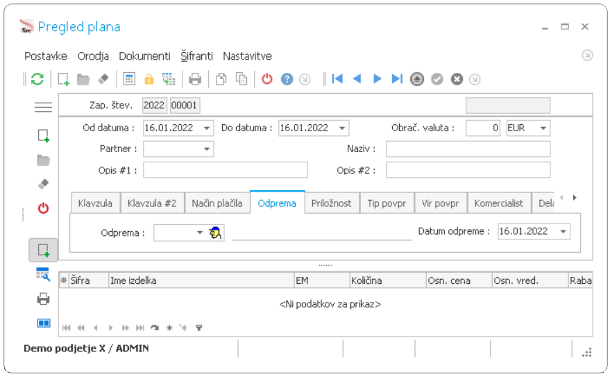Select the Način plačila tab
The width and height of the screenshot is (610, 379).
pyautogui.click(x=217, y=203)
